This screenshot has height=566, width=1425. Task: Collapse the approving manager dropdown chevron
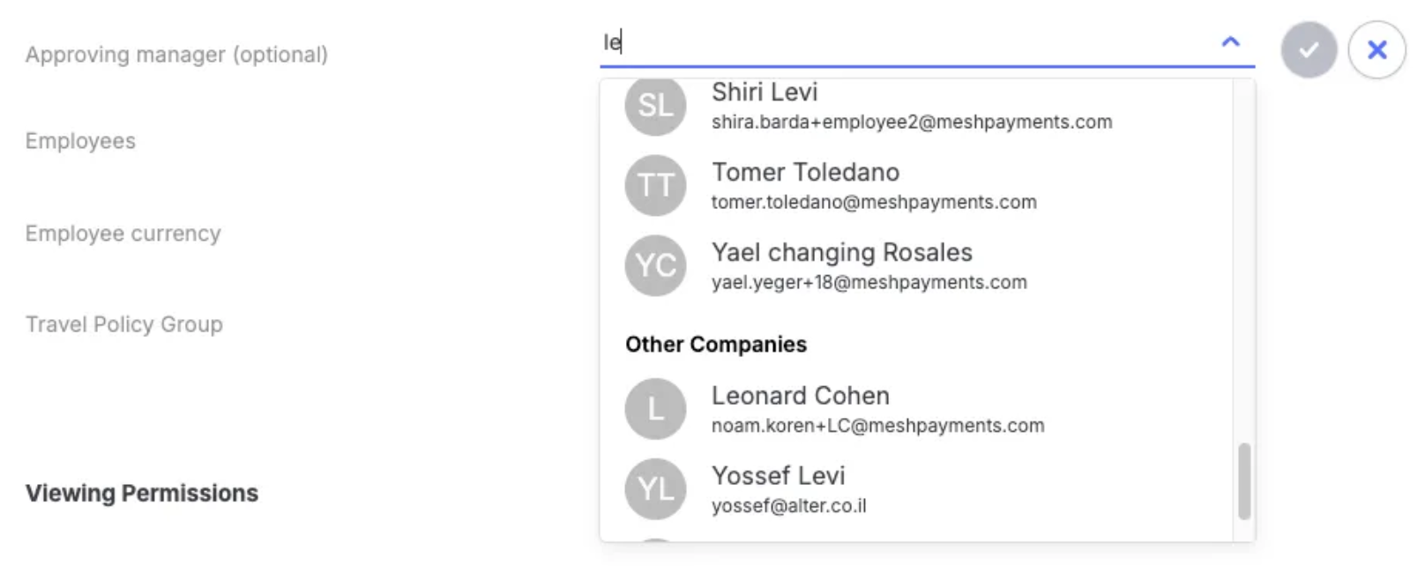click(x=1230, y=41)
